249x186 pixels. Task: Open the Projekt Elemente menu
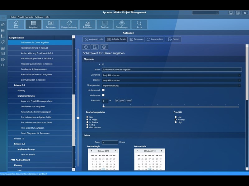click(x=25, y=17)
